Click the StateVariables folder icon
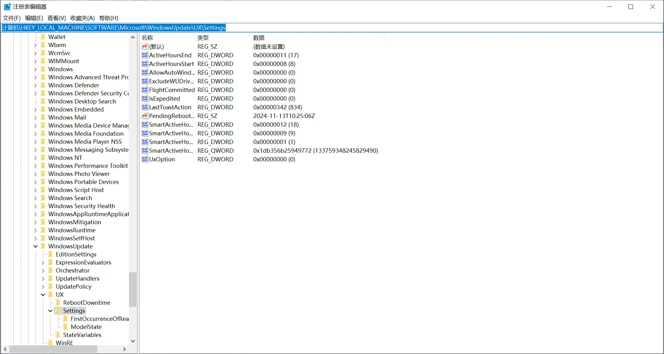This screenshot has height=354, width=664. click(x=58, y=335)
